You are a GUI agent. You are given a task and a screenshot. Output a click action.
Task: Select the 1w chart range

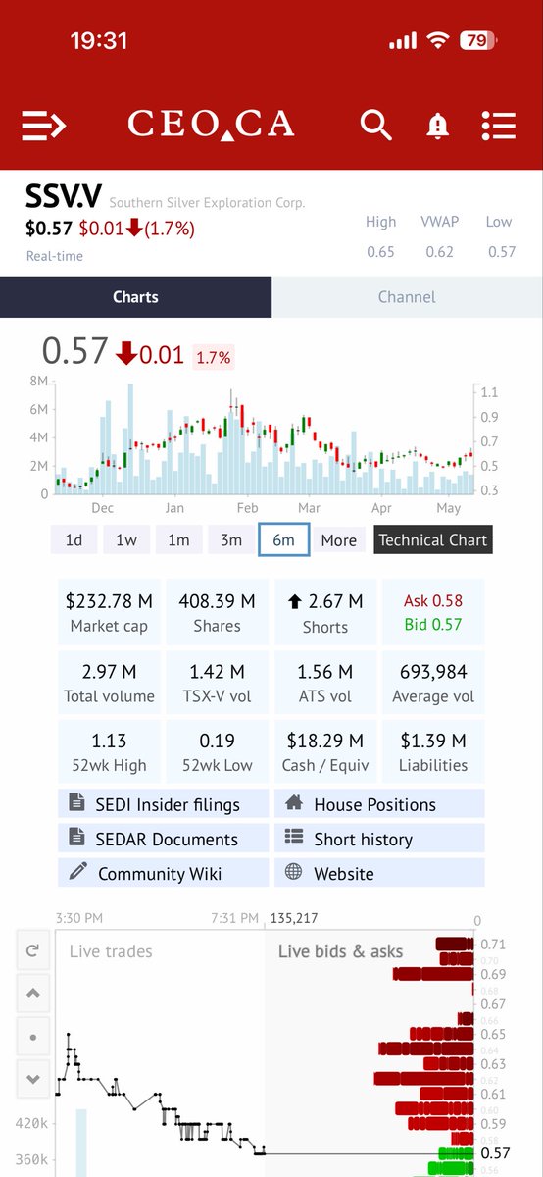[x=126, y=539]
